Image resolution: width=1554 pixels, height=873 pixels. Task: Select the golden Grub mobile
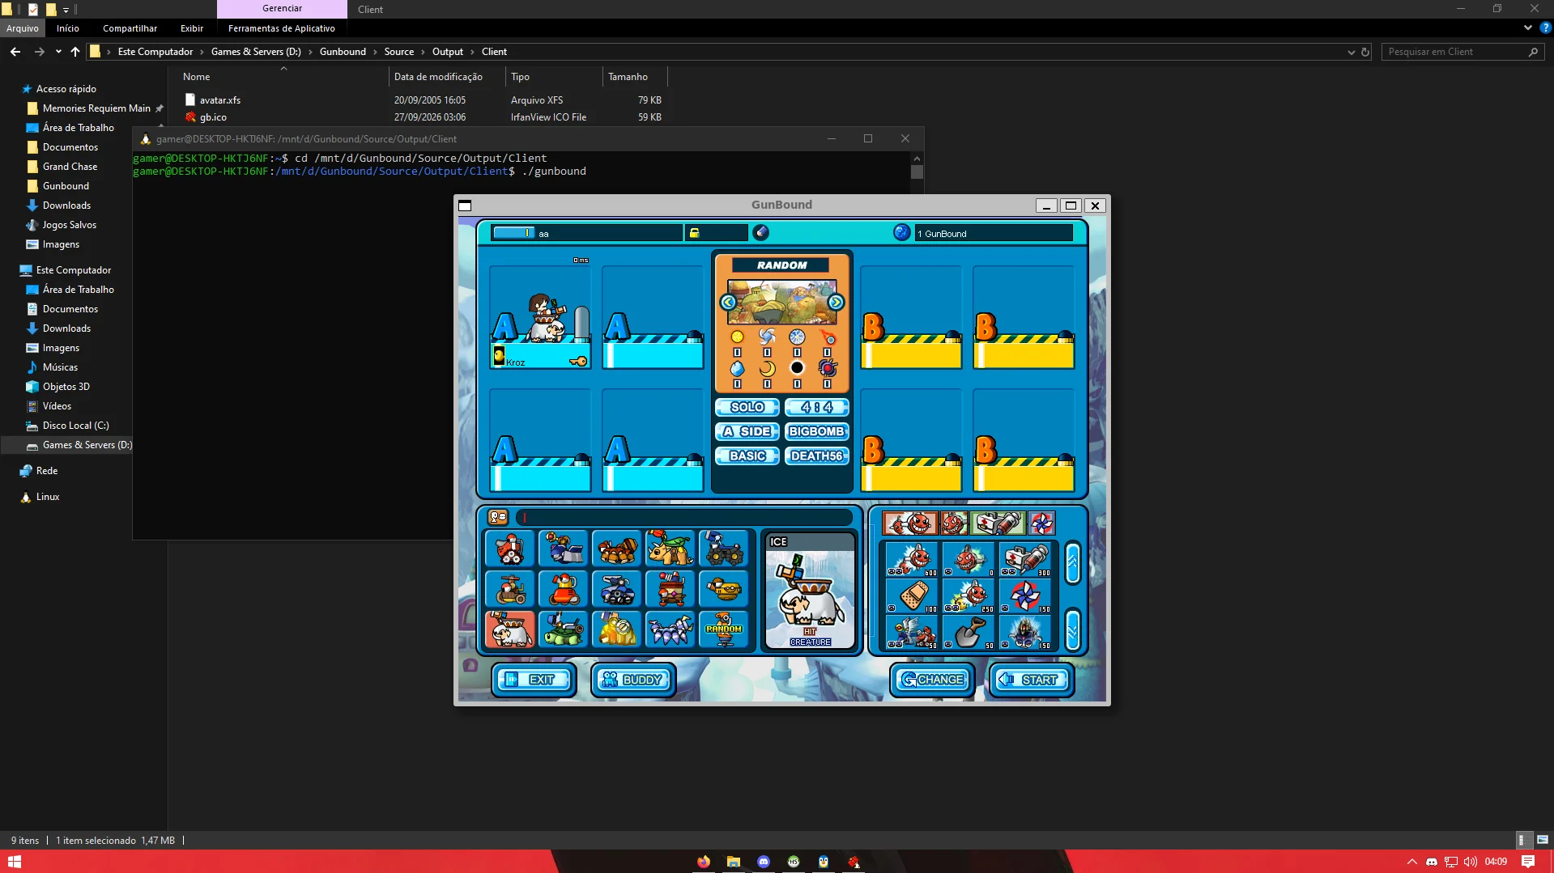(x=617, y=629)
